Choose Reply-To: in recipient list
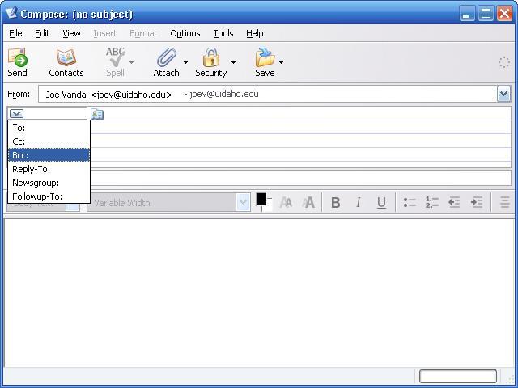 [49, 169]
